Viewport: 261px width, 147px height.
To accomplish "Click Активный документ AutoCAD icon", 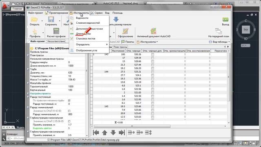I will tap(153, 31).
